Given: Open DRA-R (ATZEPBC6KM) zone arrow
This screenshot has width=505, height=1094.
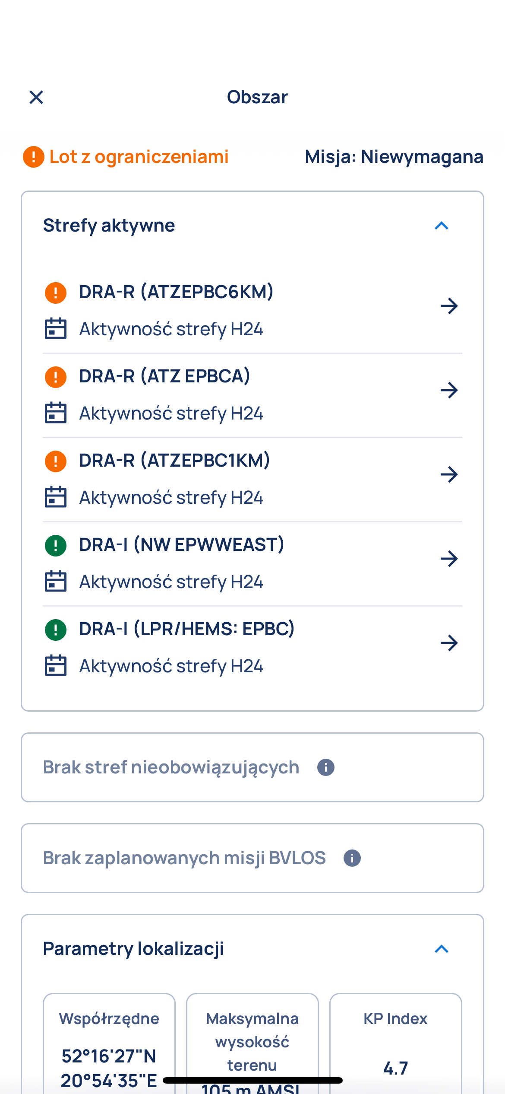Looking at the screenshot, I should point(449,306).
